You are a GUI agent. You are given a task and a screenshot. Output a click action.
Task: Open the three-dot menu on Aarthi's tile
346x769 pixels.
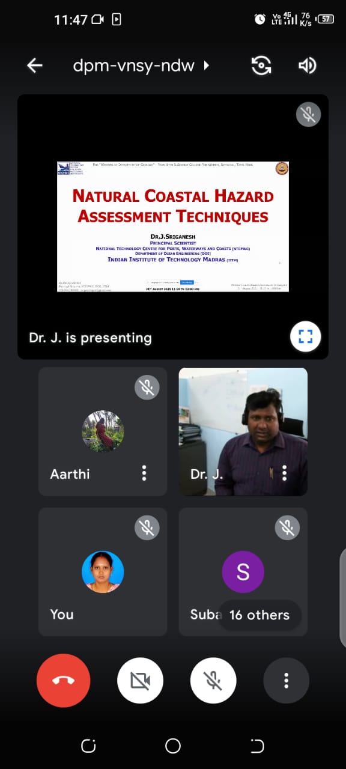144,473
